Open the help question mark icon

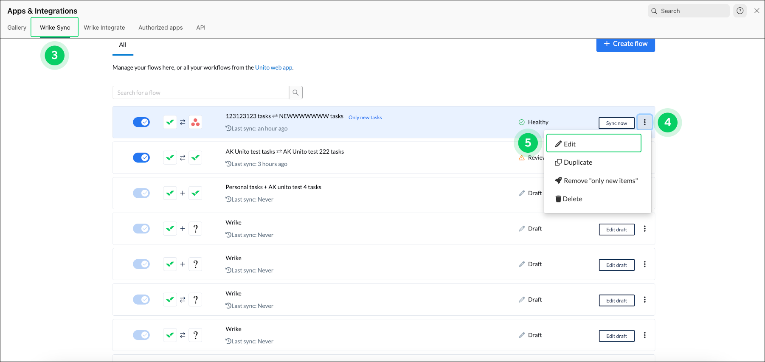tap(740, 11)
